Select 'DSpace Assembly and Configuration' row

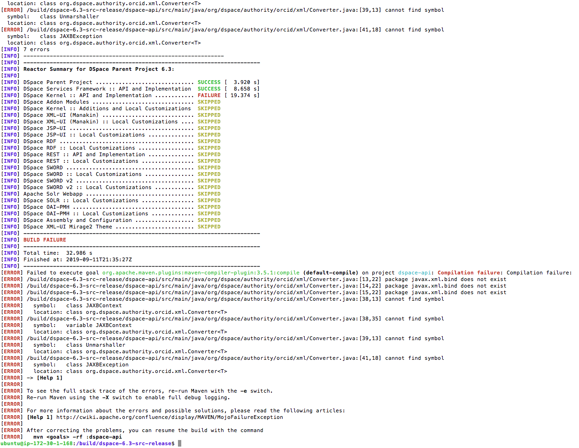click(x=111, y=220)
